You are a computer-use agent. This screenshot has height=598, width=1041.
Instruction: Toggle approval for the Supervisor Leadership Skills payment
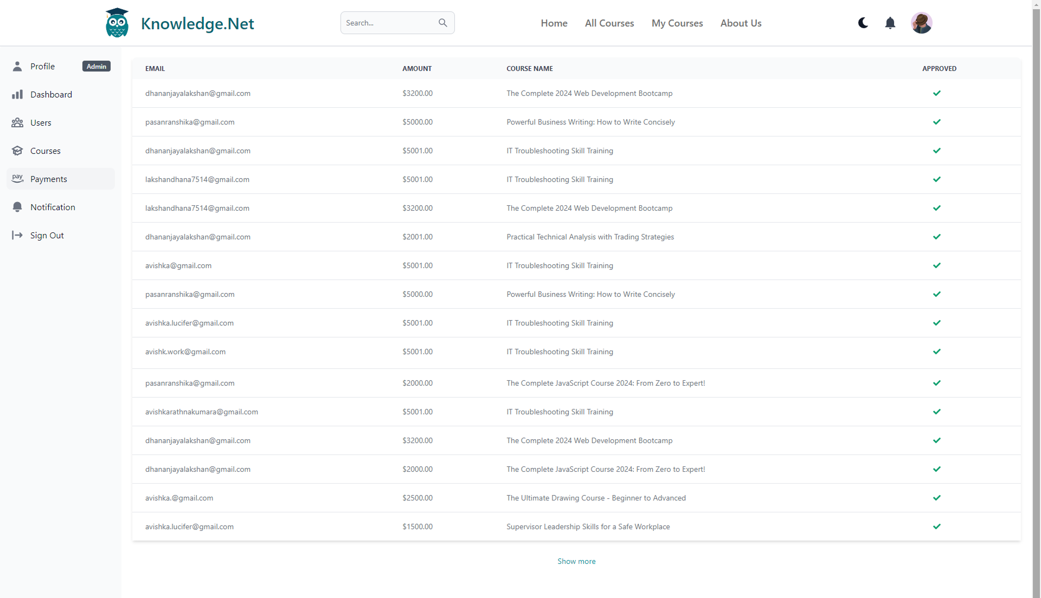pyautogui.click(x=937, y=526)
